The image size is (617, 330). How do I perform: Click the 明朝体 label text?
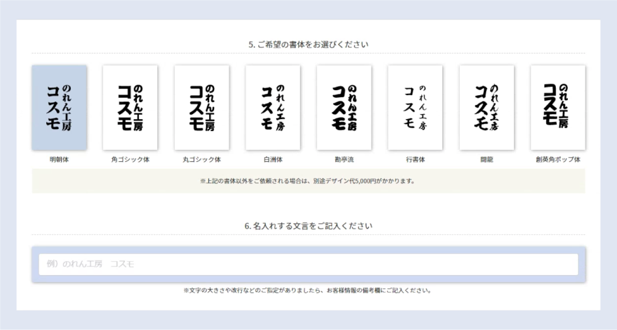pos(59,160)
